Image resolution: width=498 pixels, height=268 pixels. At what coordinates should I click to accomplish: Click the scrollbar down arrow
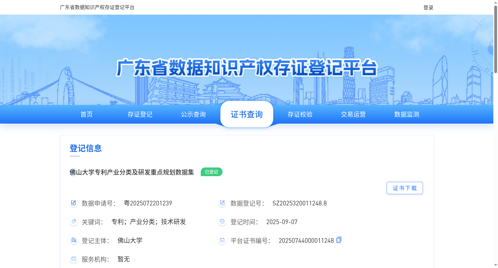point(496,265)
